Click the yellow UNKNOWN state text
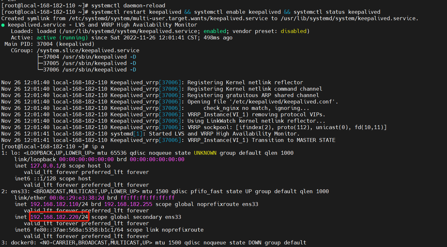This screenshot has width=447, height=247. (x=205, y=153)
